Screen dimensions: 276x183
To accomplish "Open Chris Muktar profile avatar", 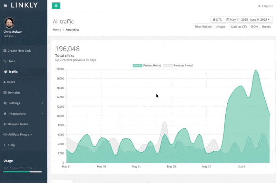I will [9, 23].
